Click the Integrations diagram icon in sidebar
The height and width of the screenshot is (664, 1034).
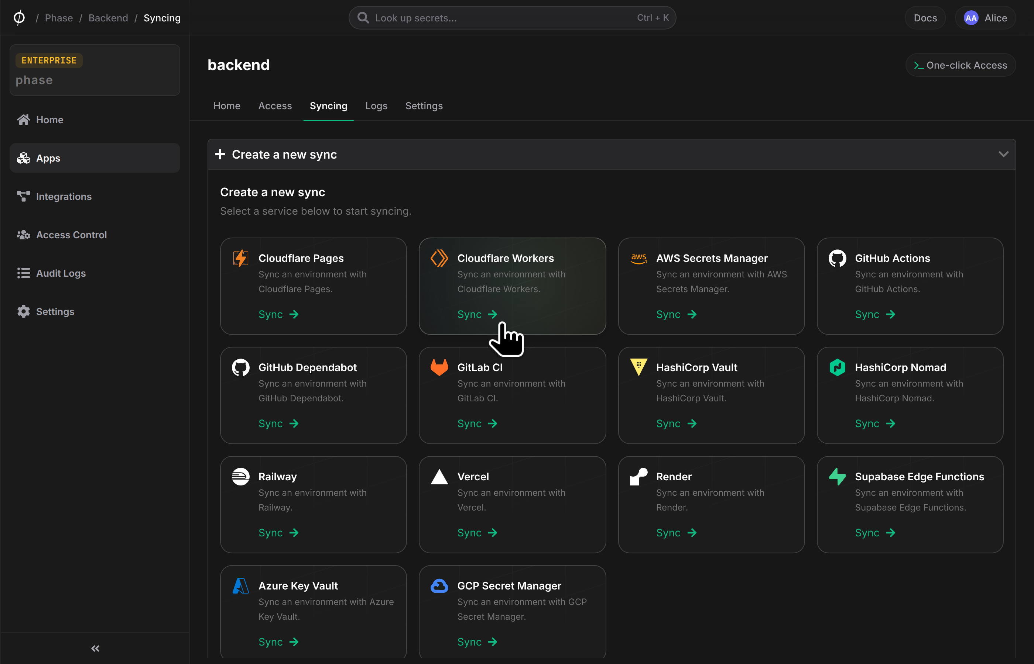click(23, 196)
